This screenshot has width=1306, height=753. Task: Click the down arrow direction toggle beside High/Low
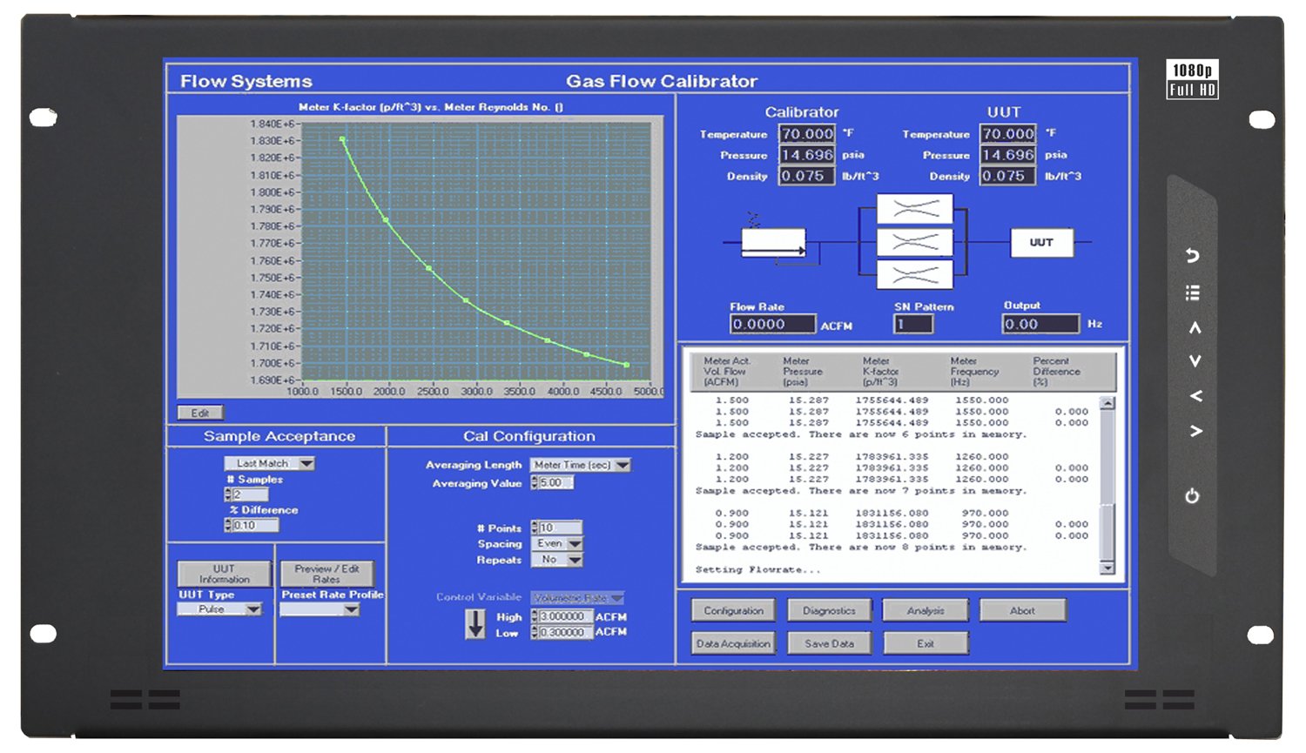pos(475,624)
